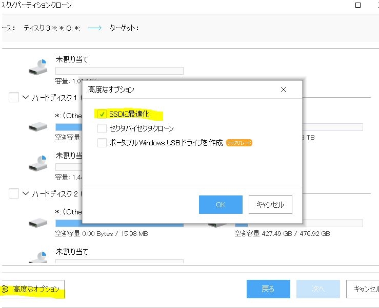Enable セクタバイセクタクローン checkbox
The width and height of the screenshot is (379, 308).
point(102,128)
